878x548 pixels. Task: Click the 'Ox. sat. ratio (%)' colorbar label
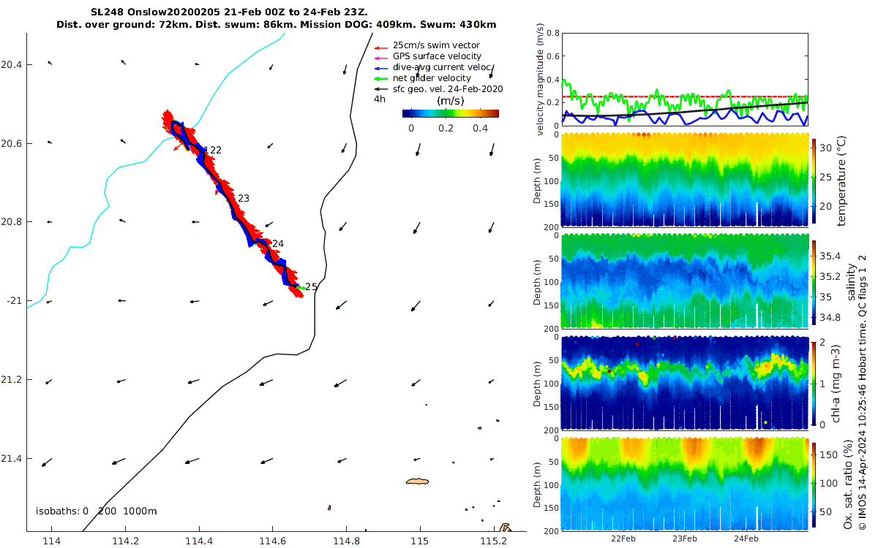848,484
